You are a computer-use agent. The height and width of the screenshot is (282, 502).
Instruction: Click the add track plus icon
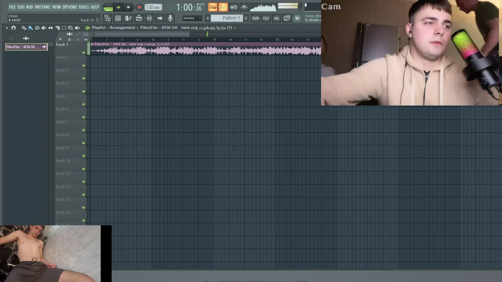[x=60, y=39]
